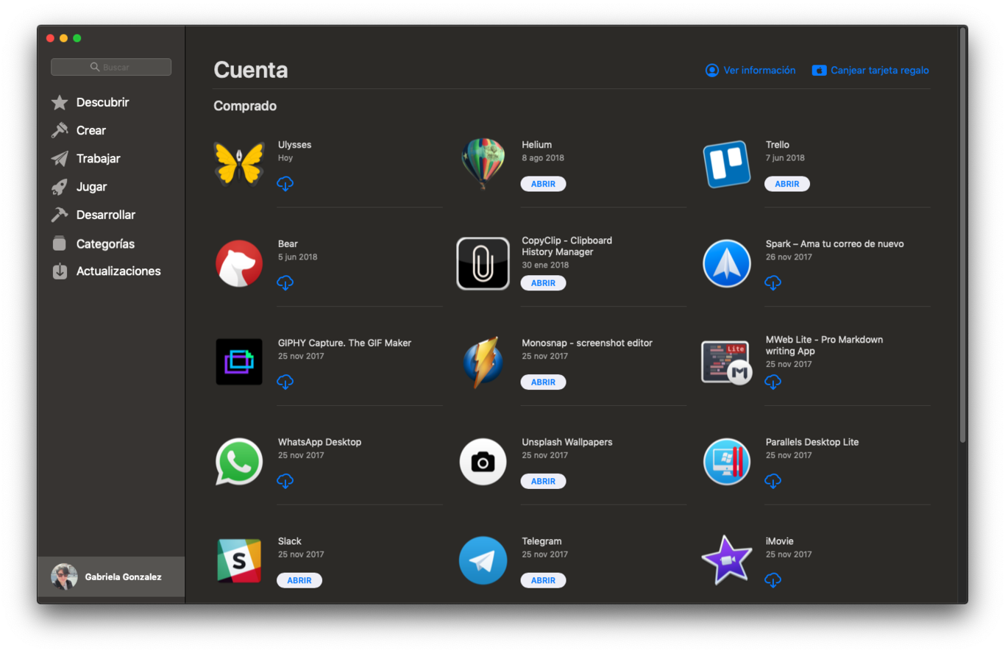This screenshot has height=653, width=1005.
Task: Download Bear with the cloud icon
Action: [x=285, y=282]
